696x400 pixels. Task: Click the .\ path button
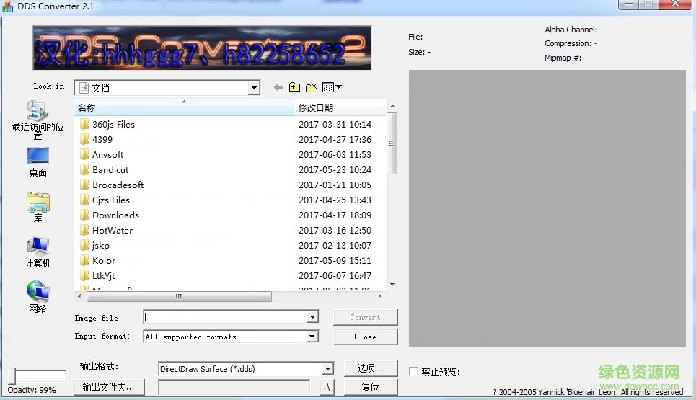coord(327,387)
